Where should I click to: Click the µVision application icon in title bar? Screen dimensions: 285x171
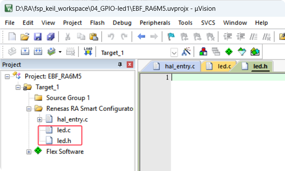point(9,8)
